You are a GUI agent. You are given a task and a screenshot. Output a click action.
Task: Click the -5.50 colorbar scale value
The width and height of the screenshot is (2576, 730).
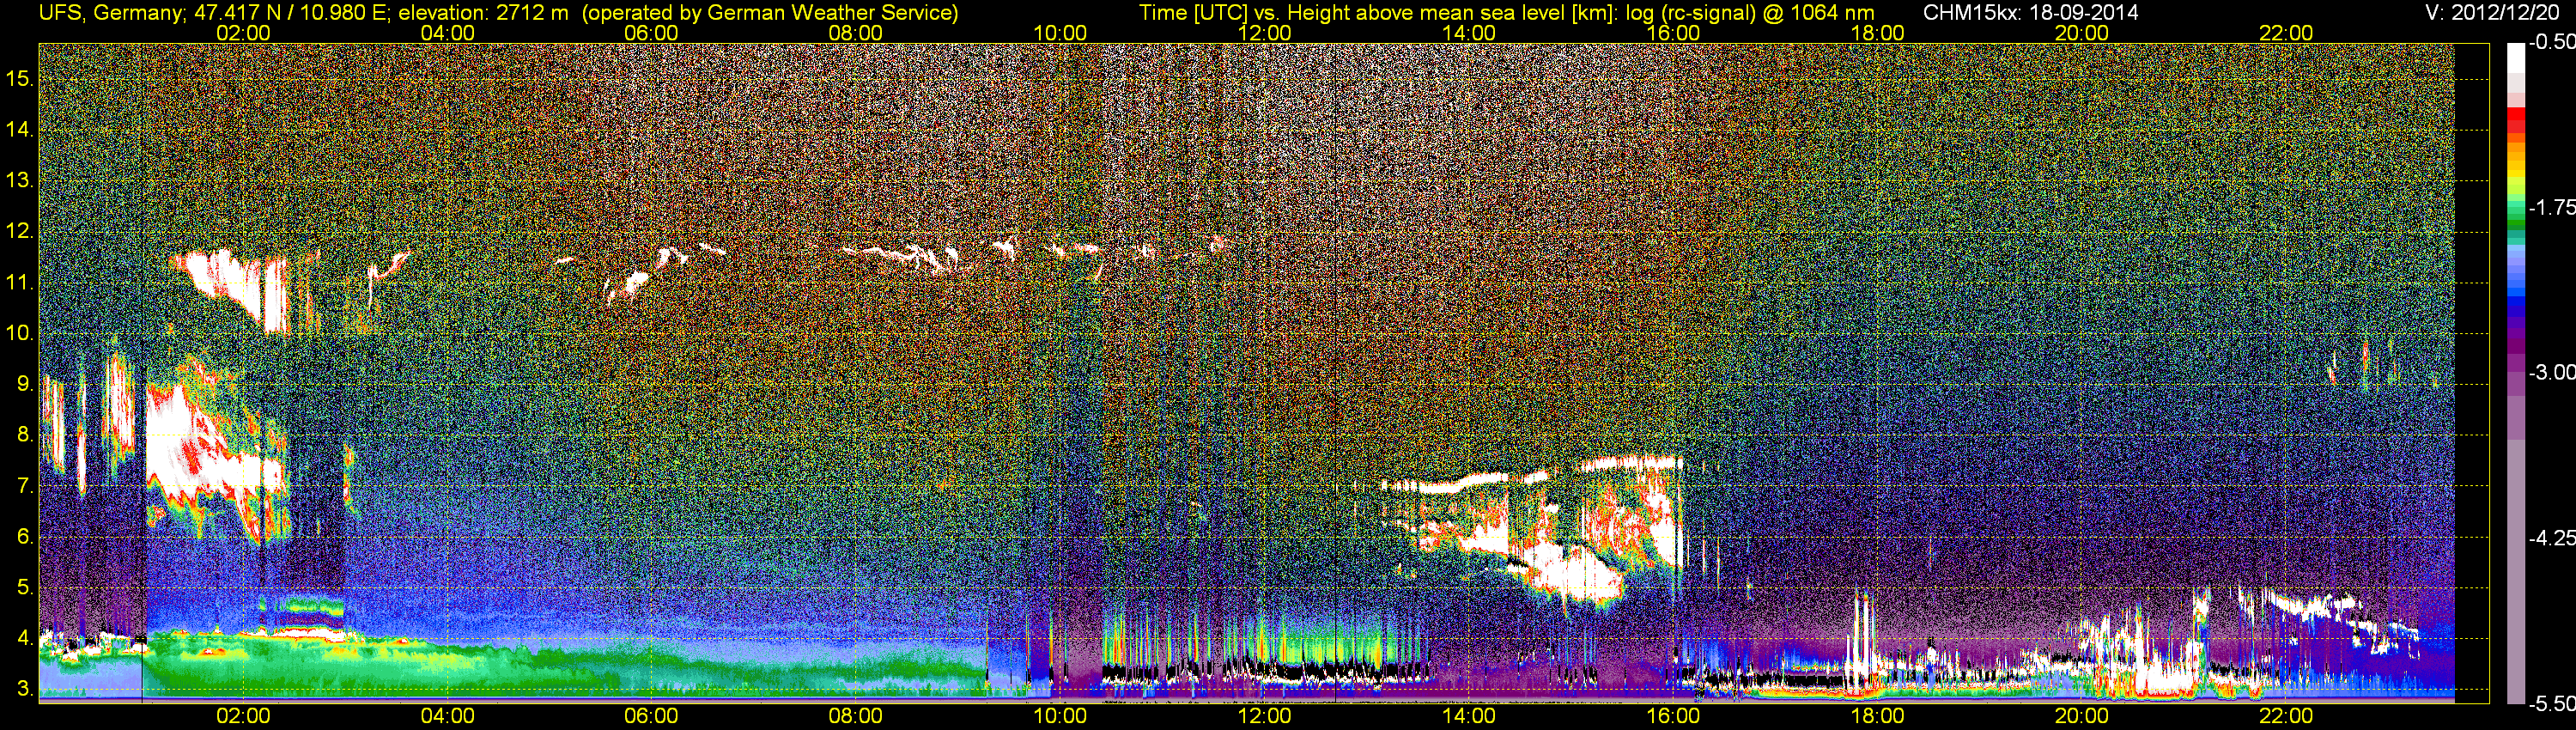[2551, 703]
